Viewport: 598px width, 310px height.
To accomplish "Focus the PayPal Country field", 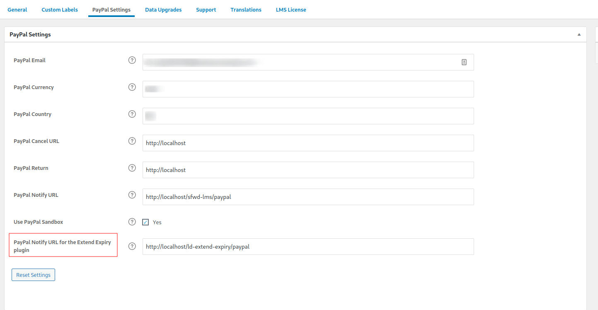I will click(x=308, y=116).
